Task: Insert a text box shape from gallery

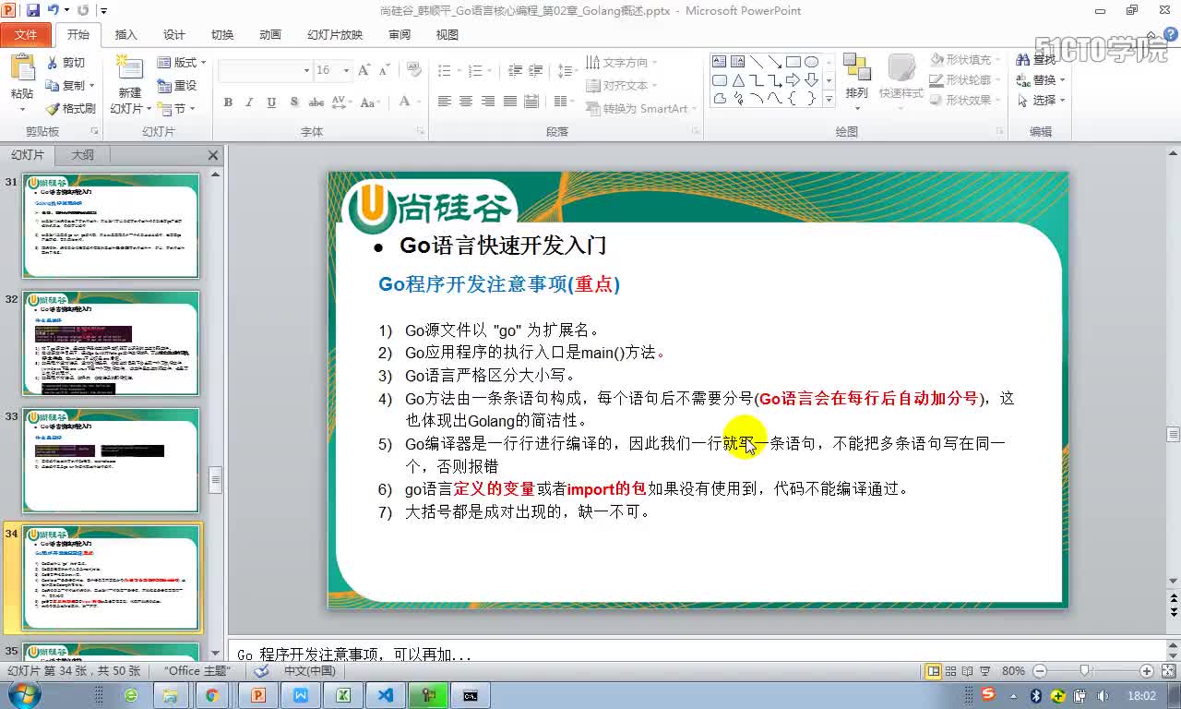Action: point(720,62)
